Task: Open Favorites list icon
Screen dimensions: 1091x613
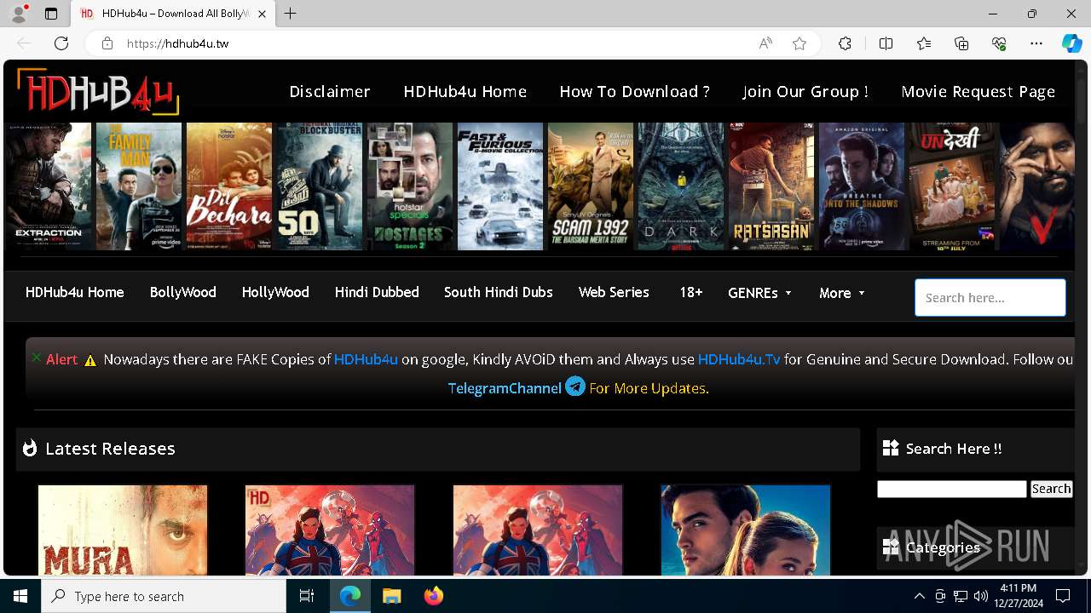Action: pos(924,43)
